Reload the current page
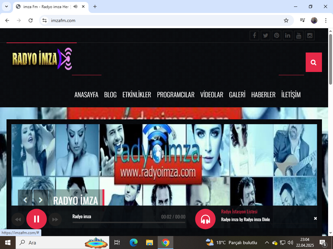333x249 pixels. click(x=31, y=20)
